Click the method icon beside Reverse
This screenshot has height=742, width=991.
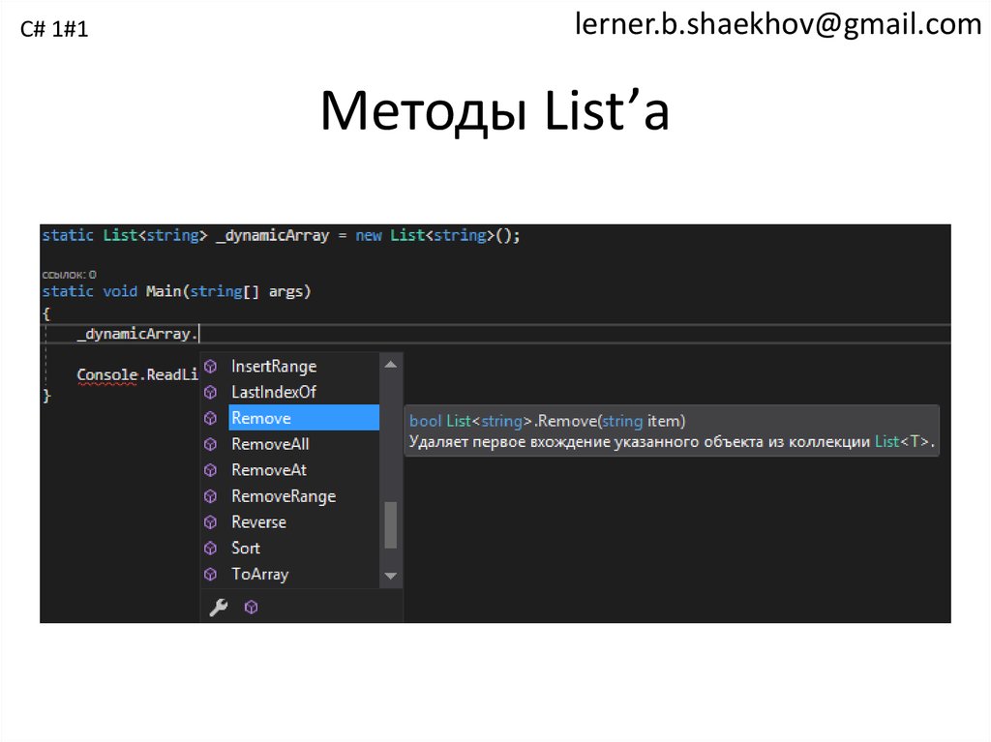coord(211,522)
